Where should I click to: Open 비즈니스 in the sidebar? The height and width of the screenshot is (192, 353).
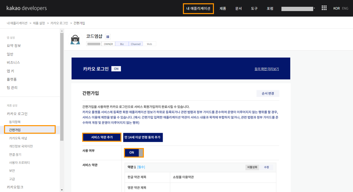tap(13, 62)
